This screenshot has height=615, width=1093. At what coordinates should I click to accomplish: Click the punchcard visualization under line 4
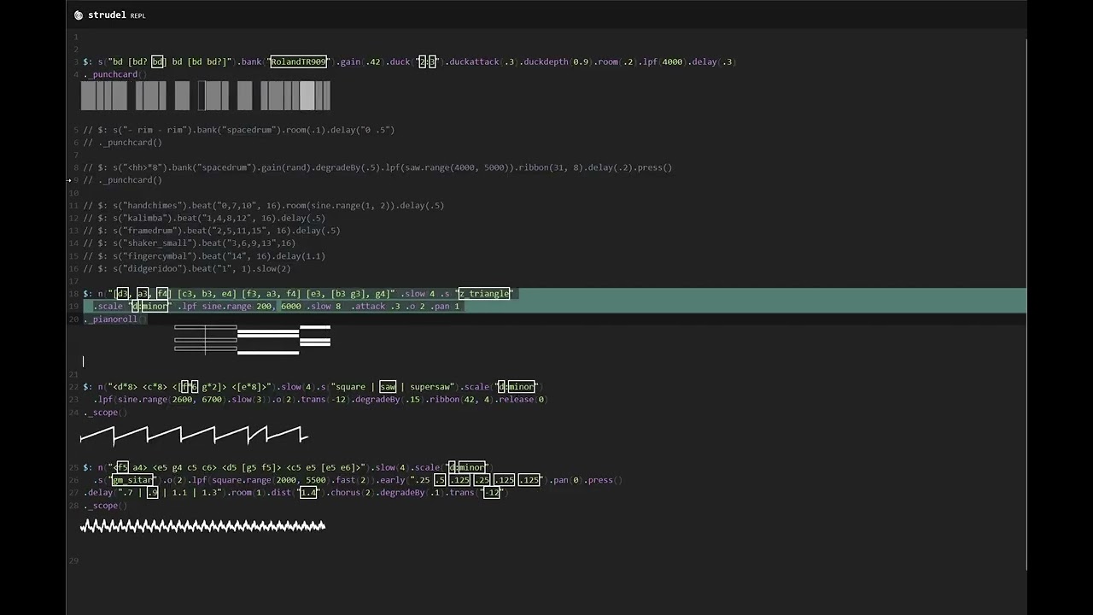click(206, 96)
